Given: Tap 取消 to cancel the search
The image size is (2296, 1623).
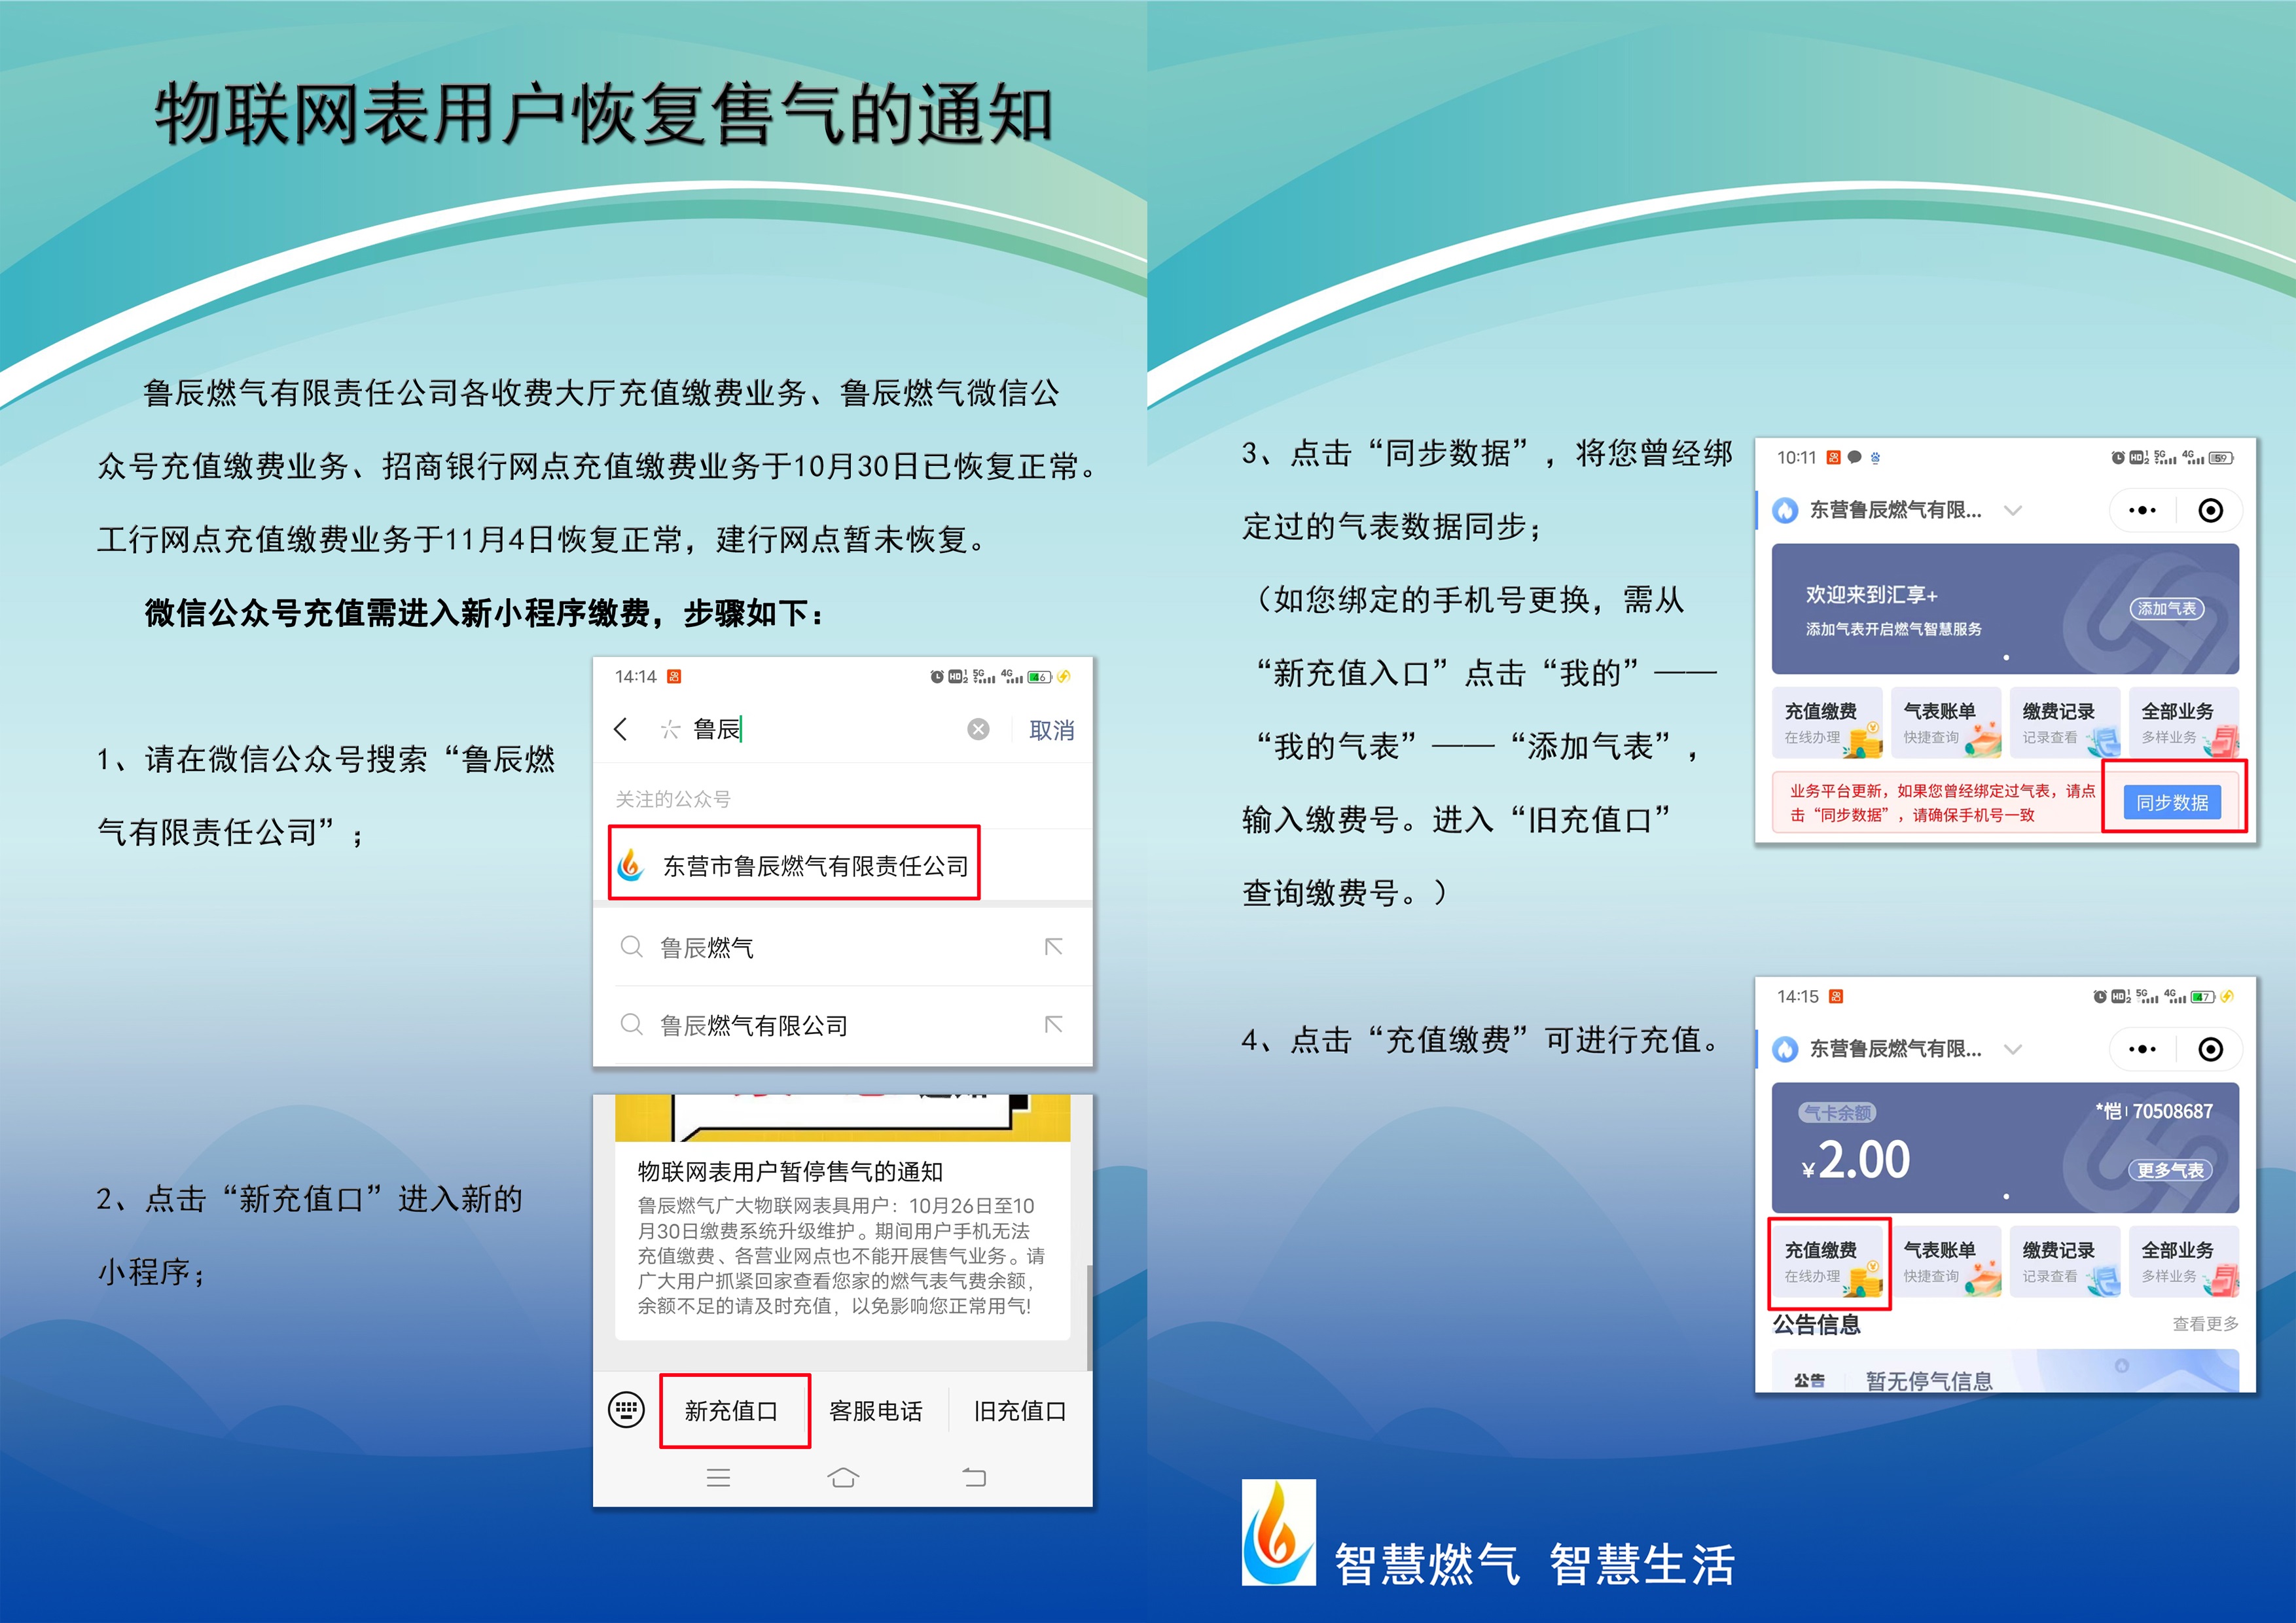Looking at the screenshot, I should [1050, 730].
